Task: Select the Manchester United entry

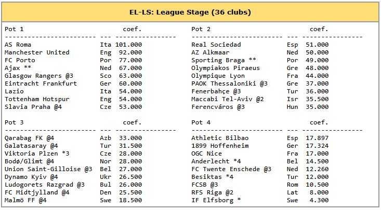Action: 37,52
